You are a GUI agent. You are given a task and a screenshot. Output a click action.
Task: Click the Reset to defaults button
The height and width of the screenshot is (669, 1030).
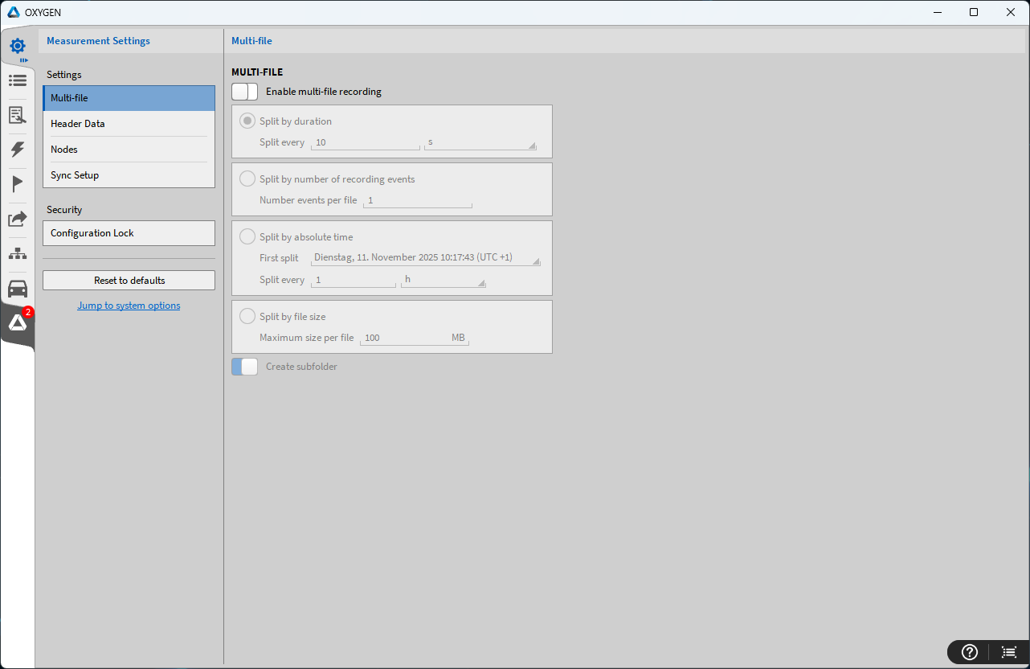pos(129,281)
